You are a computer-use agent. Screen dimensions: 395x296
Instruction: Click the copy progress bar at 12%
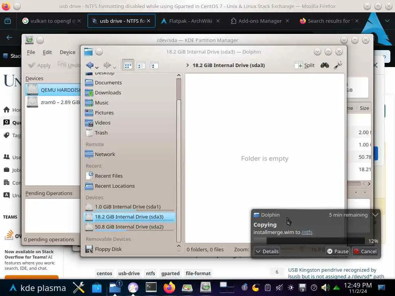coord(309,241)
